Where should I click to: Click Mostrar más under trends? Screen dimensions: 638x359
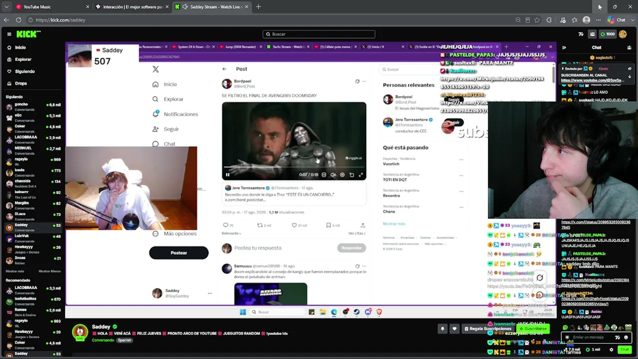(x=394, y=224)
